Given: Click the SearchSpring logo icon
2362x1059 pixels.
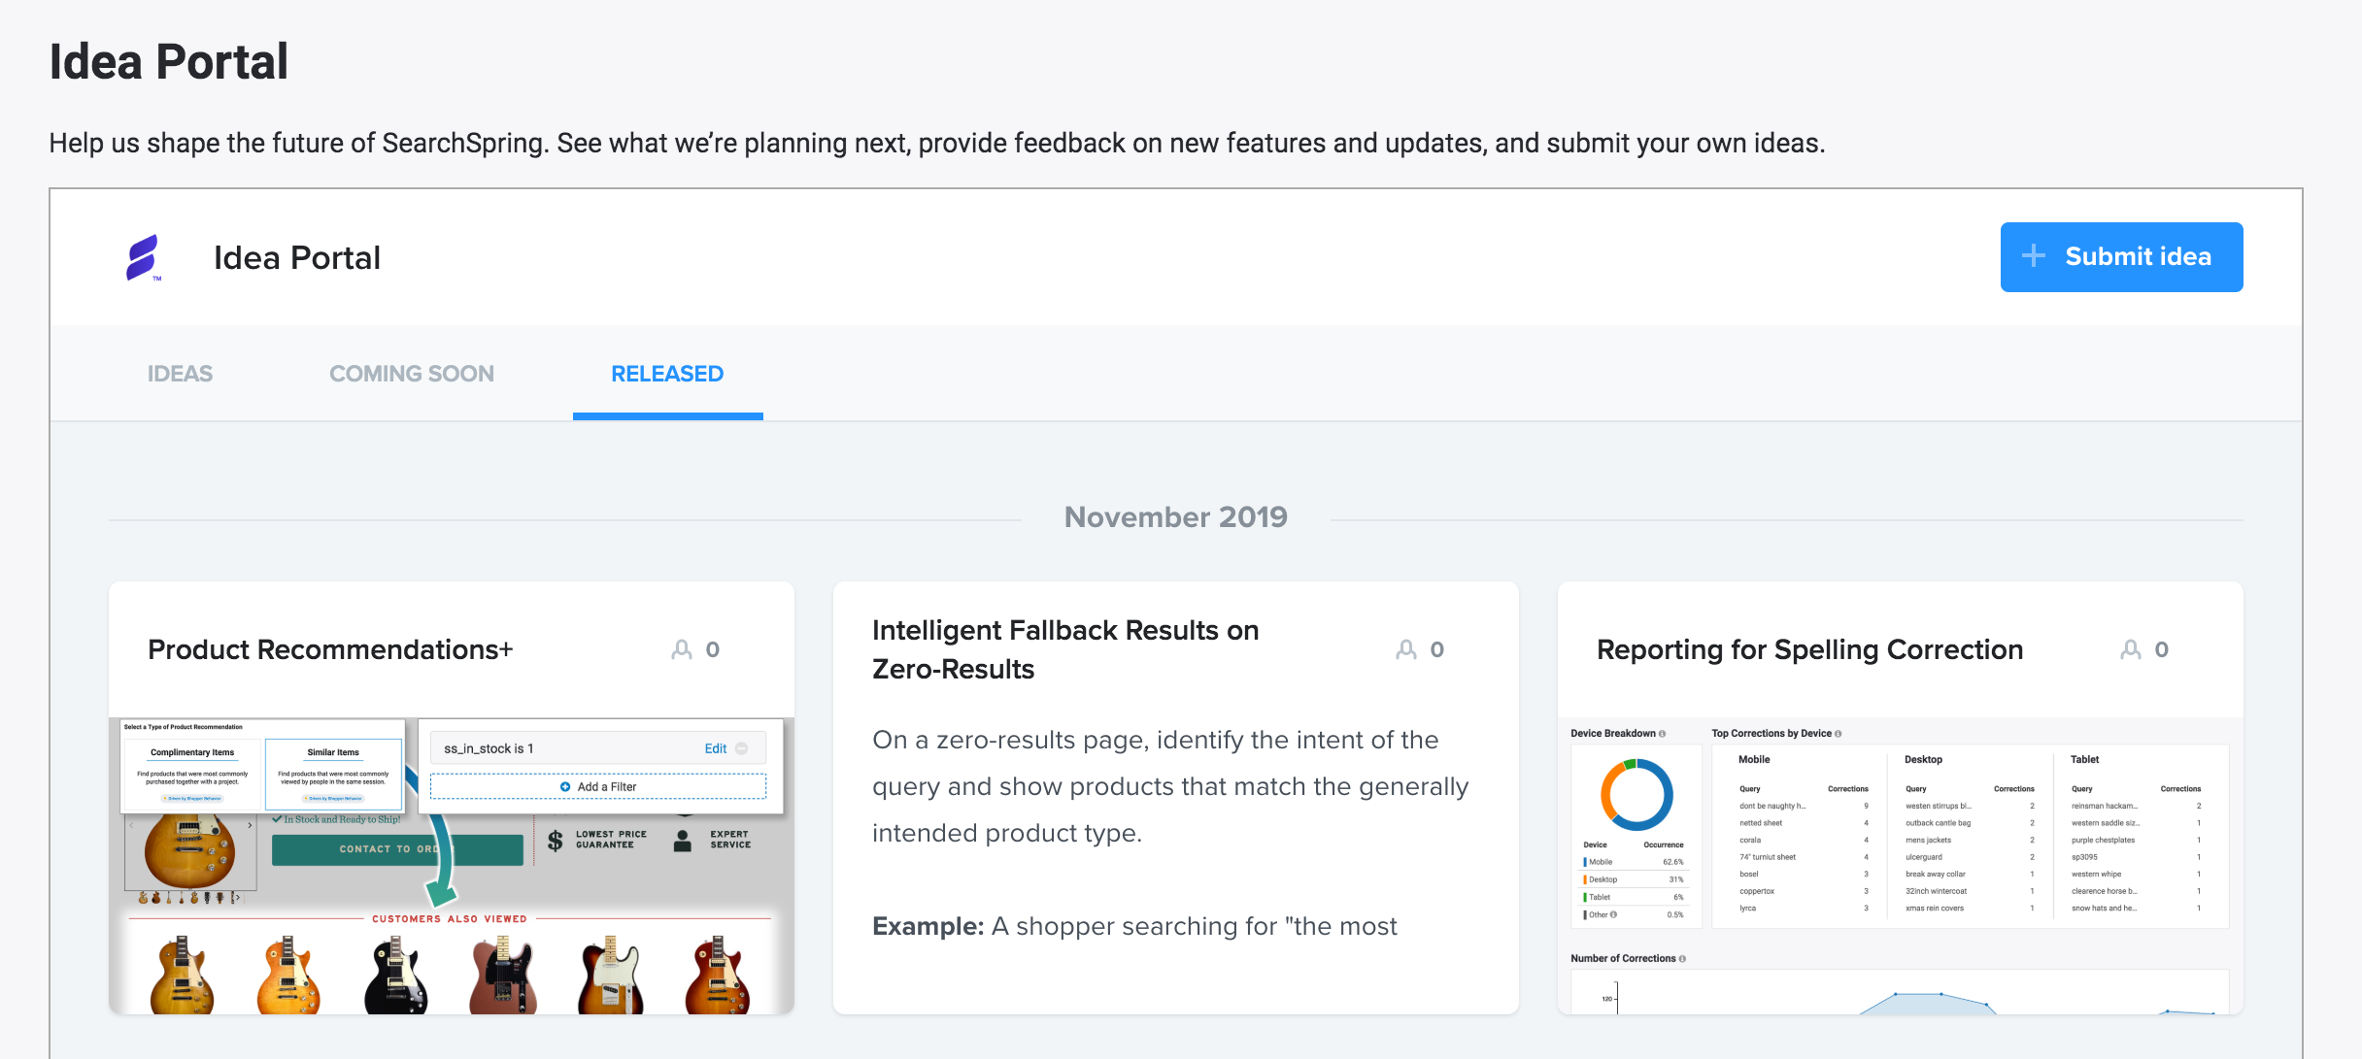Looking at the screenshot, I should (x=143, y=257).
